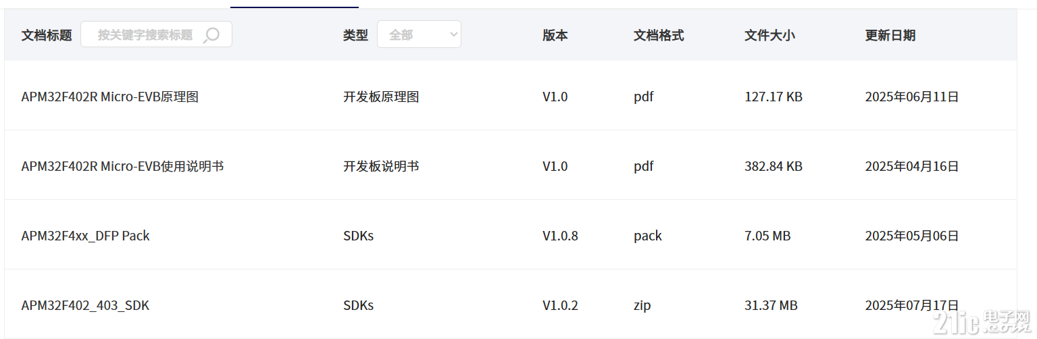The width and height of the screenshot is (1037, 339).
Task: Click the 更新日期 column header
Action: tap(890, 35)
